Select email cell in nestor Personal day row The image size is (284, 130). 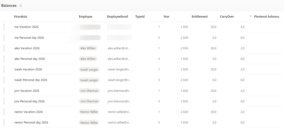(119, 122)
